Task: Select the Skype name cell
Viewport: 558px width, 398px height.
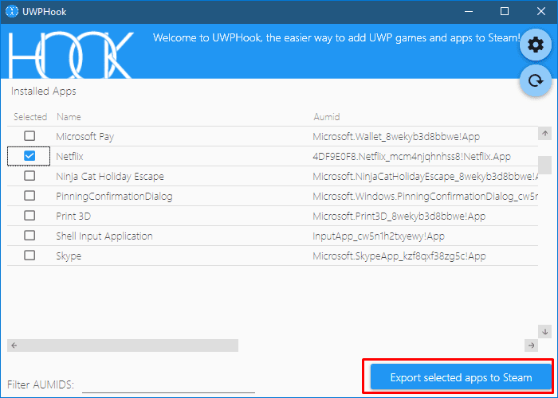Action: coord(69,256)
